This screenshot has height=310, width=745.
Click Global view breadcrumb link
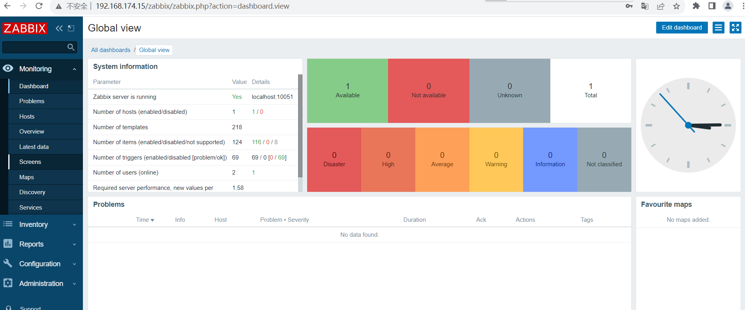pos(154,50)
